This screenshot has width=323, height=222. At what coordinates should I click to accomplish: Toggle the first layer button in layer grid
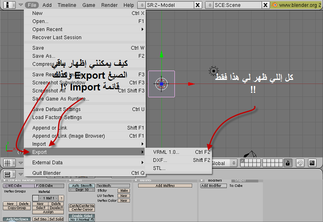click(x=243, y=161)
